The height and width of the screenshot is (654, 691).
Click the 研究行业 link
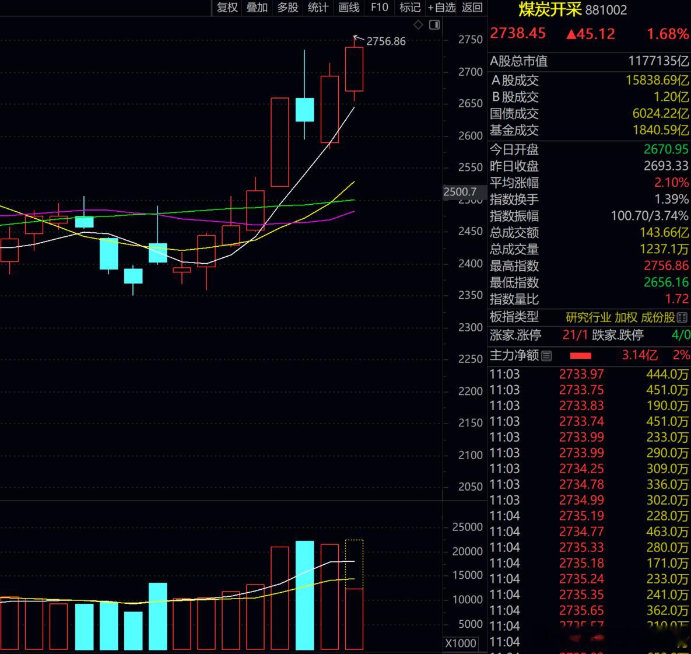(x=588, y=317)
